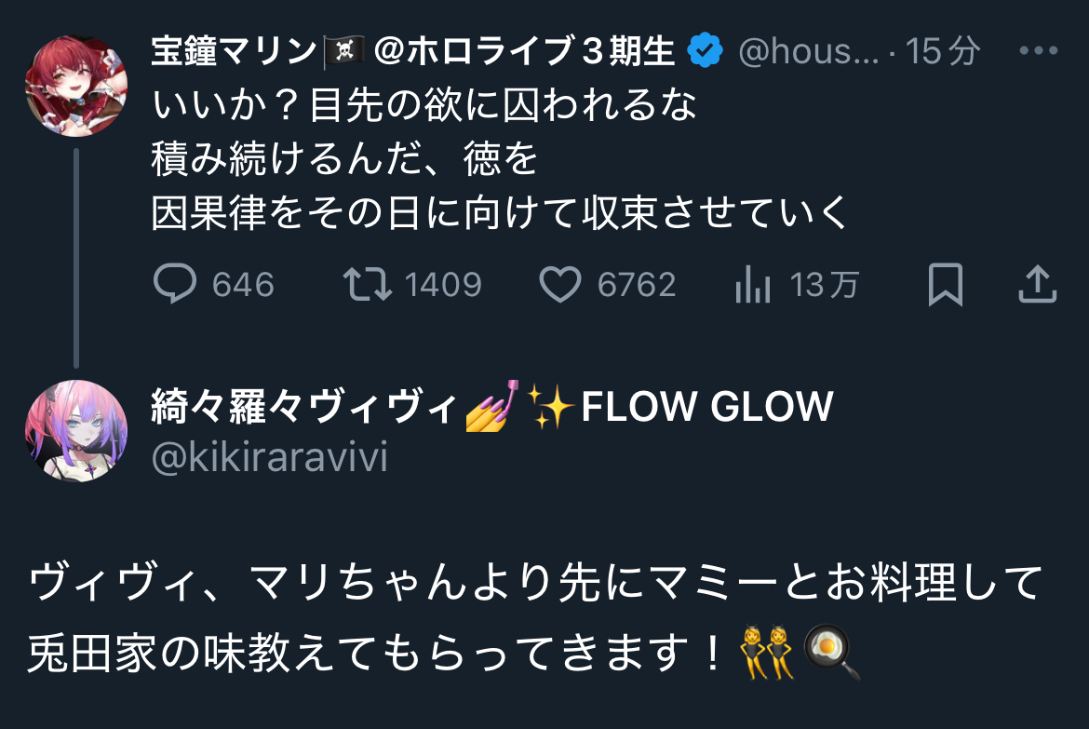Open the view analytics bar chart icon
The height and width of the screenshot is (729, 1089).
[x=753, y=284]
